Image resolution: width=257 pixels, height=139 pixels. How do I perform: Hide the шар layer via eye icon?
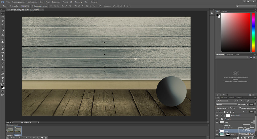pos(217,122)
